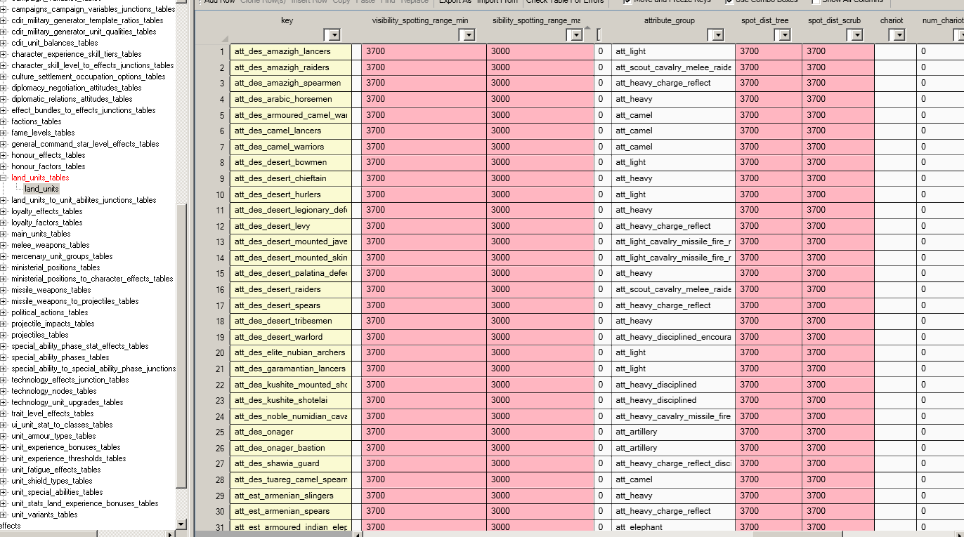Click the att_des_arabic_horsemen key cell

click(290, 99)
